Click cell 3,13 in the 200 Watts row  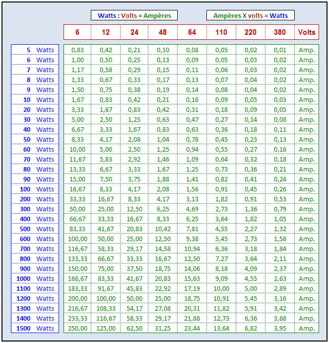192,199
